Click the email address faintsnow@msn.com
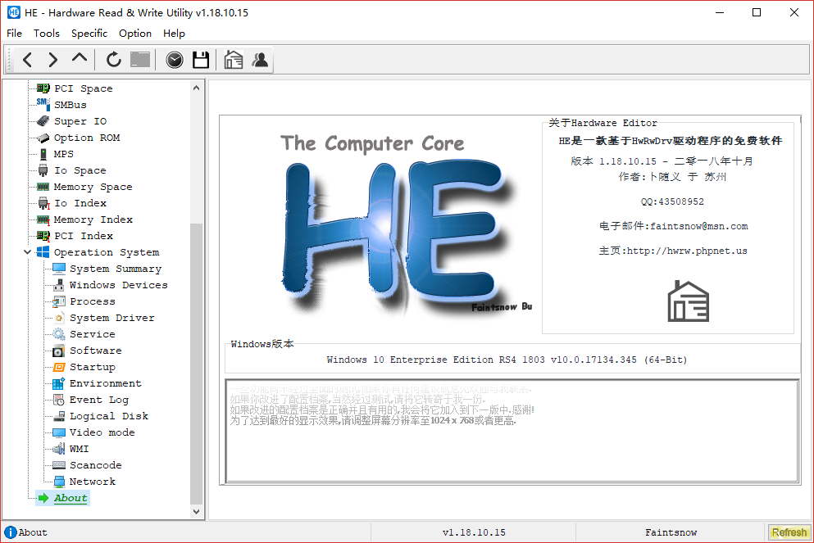The image size is (814, 543). (x=698, y=226)
